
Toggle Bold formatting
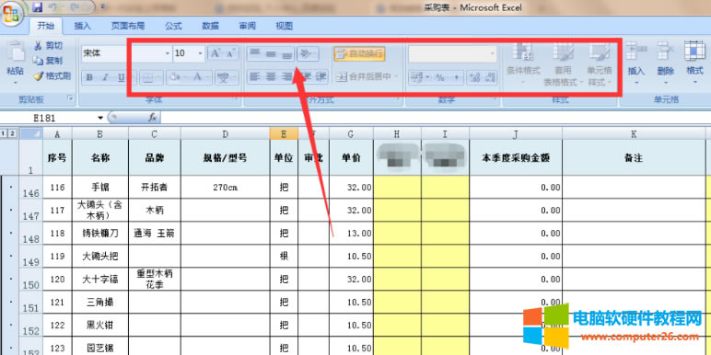pos(89,77)
